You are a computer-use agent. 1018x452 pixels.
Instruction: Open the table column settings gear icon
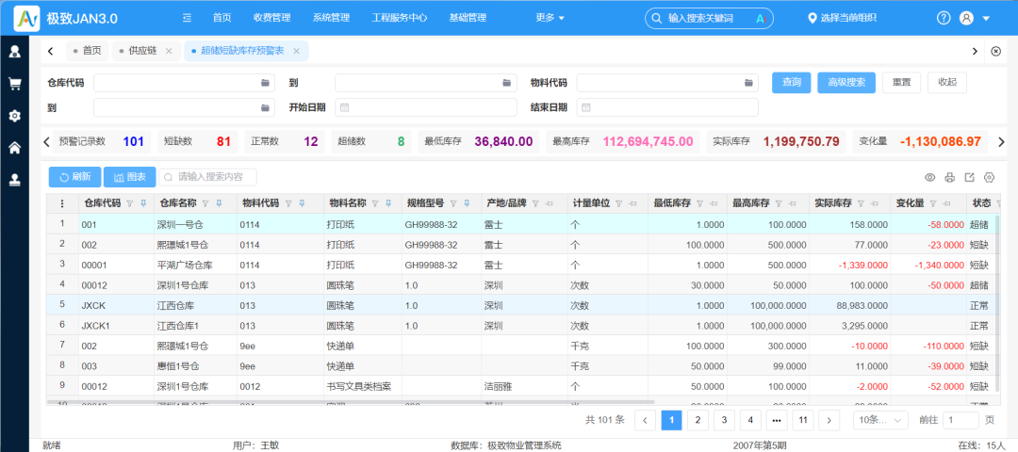(990, 177)
